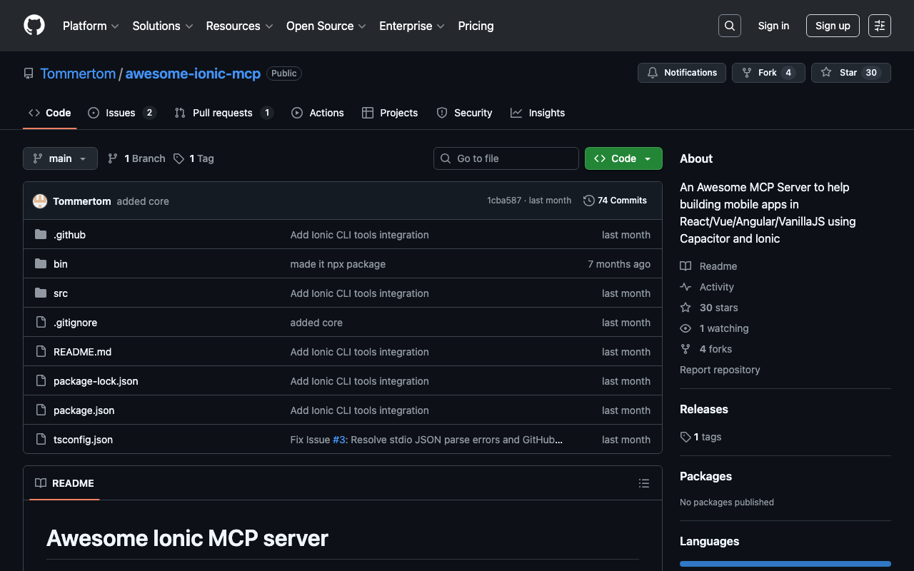914x571 pixels.
Task: Click the README outline list icon
Action: click(x=643, y=483)
